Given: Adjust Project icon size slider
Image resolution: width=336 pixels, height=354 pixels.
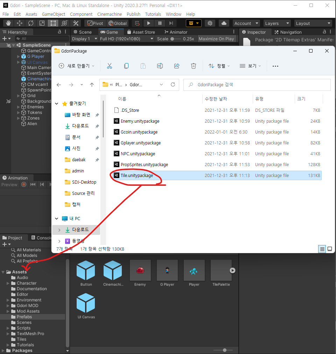Looking at the screenshot, I should tap(225, 350).
